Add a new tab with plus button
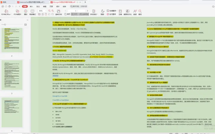The image size is (215, 134). [85, 2]
